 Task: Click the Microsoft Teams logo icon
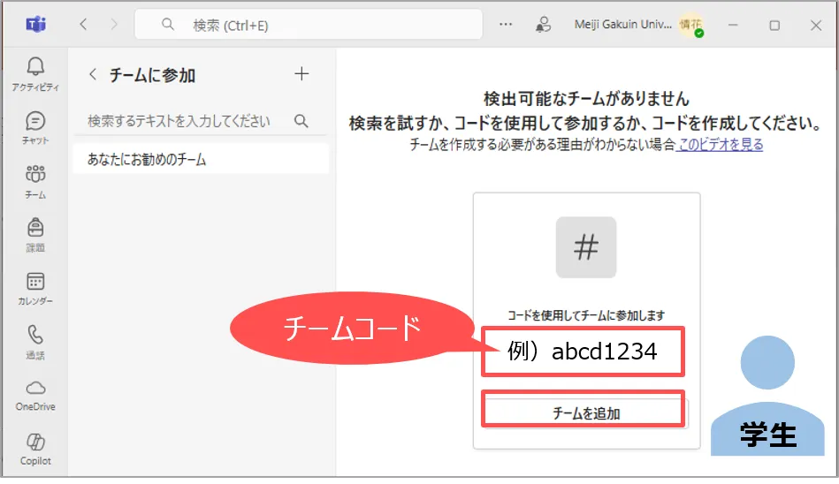coord(35,25)
